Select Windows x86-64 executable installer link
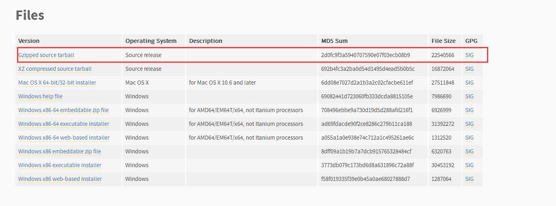 [64, 124]
